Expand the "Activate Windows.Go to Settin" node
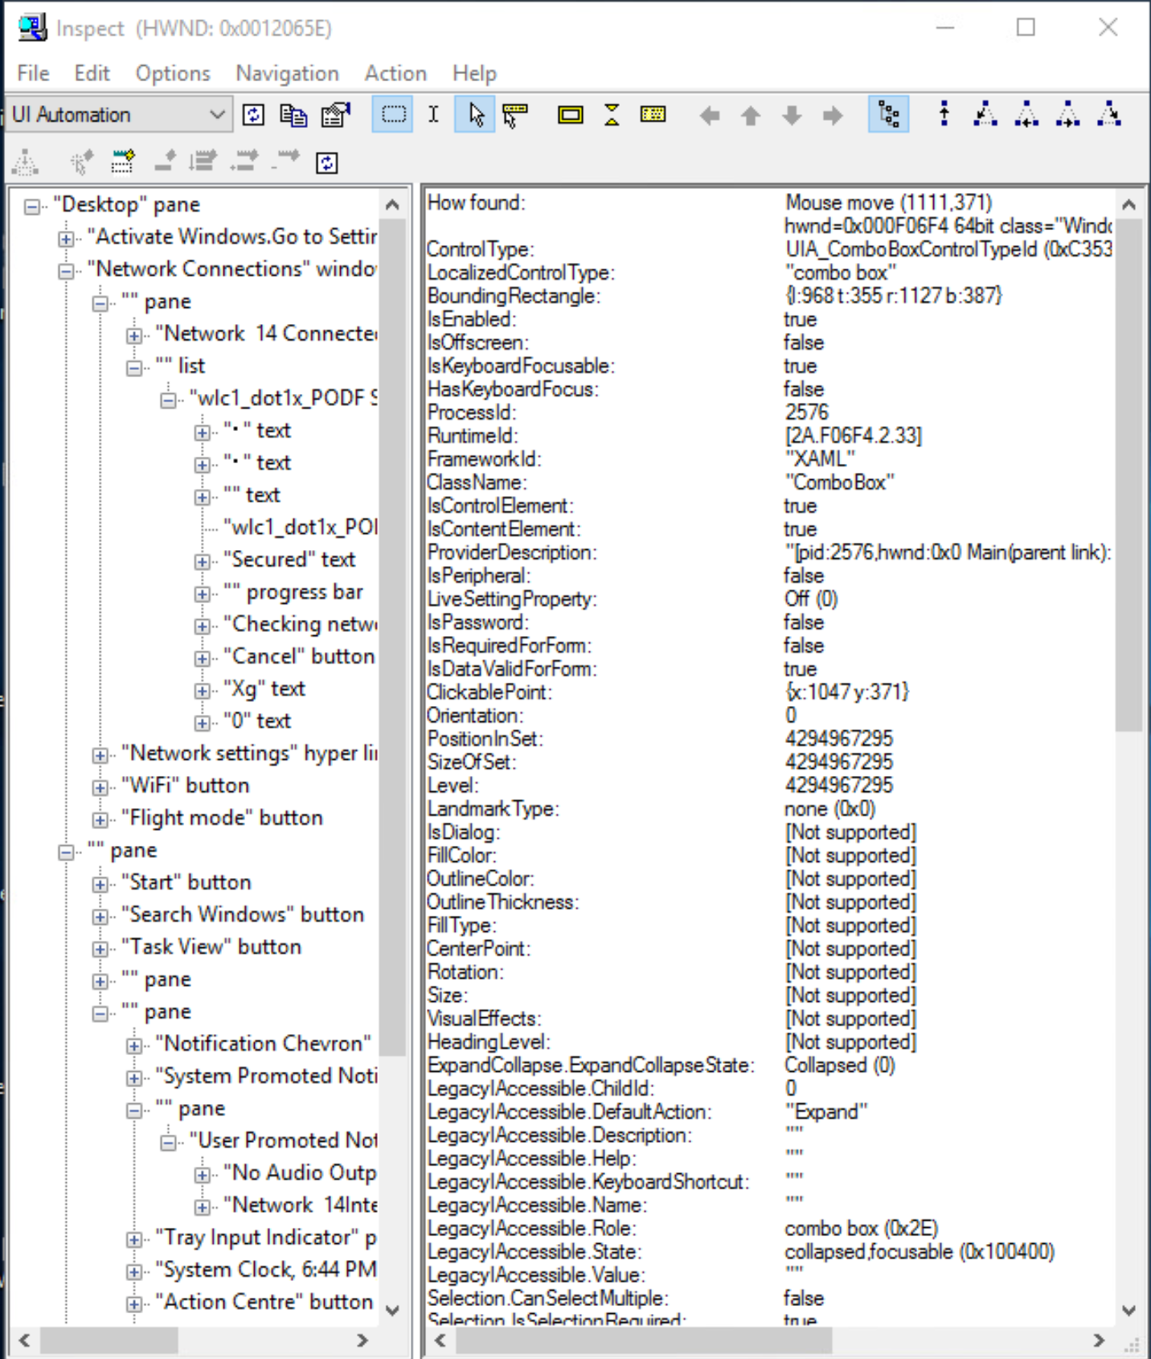Image resolution: width=1151 pixels, height=1359 pixels. tap(66, 239)
